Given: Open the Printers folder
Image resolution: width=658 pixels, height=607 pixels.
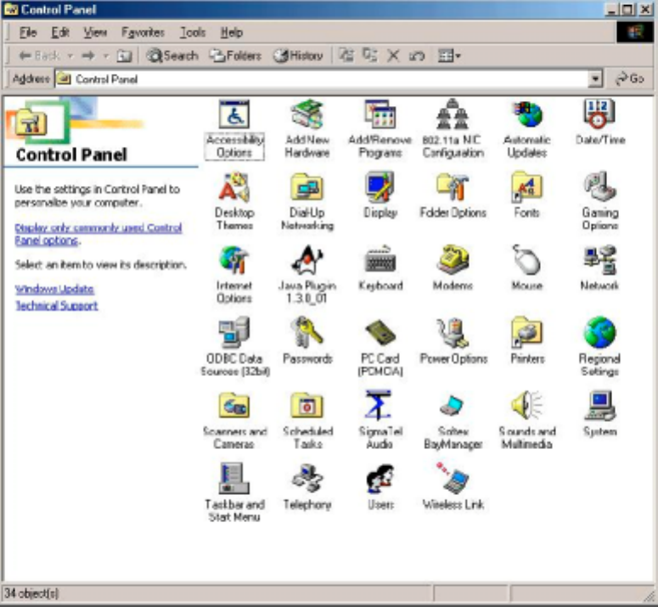Looking at the screenshot, I should pyautogui.click(x=527, y=341).
